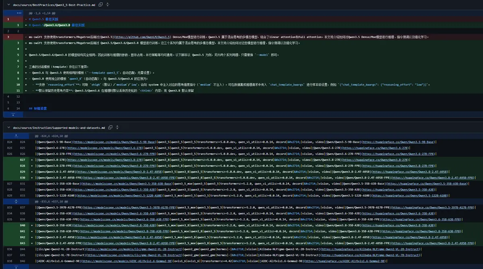Open huggingface URL for gme-Qwen2-VL-7B-Instruct on line 845

click(x=370, y=255)
